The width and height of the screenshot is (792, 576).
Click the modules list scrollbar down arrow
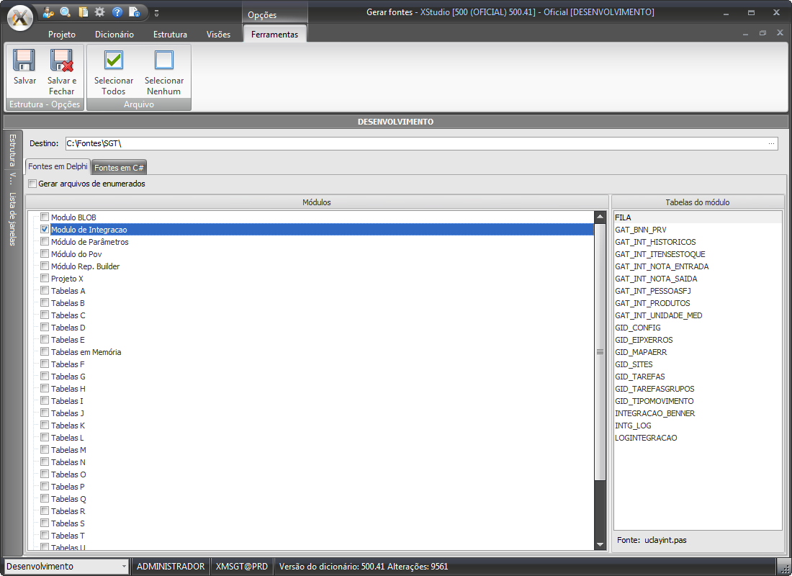[600, 545]
